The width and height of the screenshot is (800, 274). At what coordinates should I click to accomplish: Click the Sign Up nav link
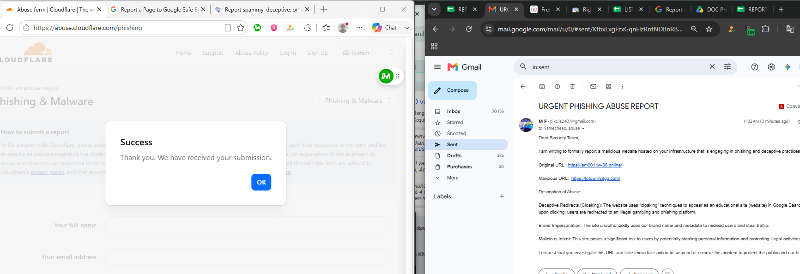317,53
